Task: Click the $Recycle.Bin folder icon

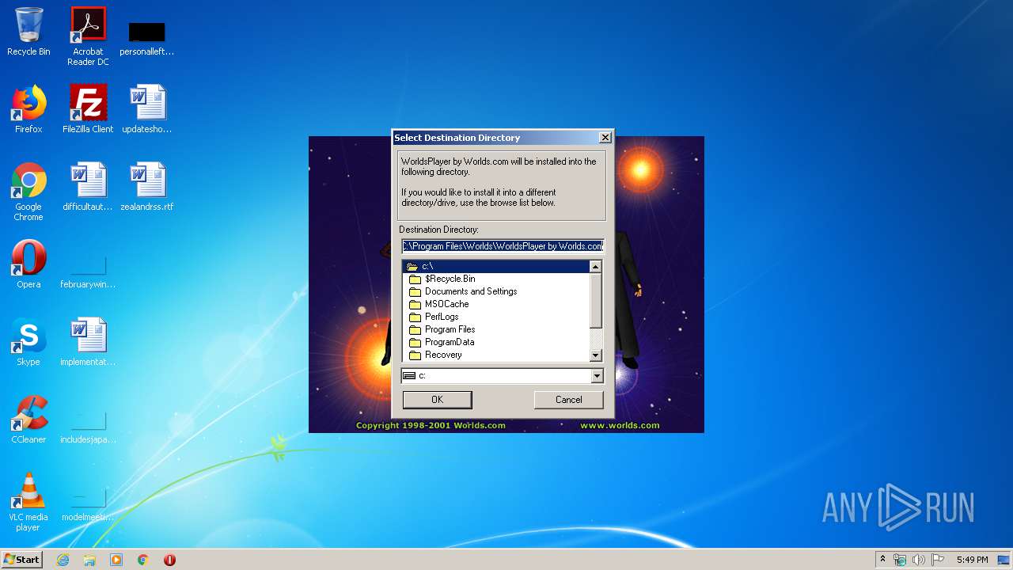Action: pyautogui.click(x=415, y=279)
